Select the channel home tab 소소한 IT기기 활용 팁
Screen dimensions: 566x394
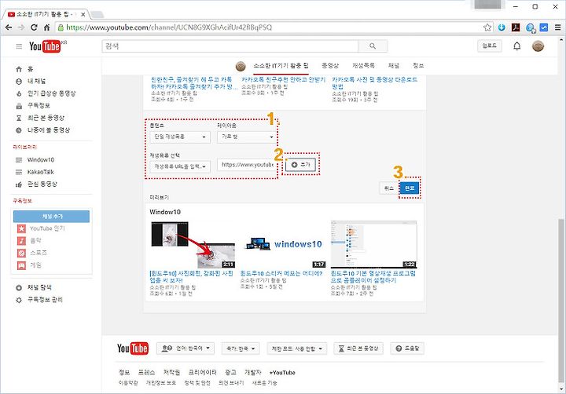[281, 66]
